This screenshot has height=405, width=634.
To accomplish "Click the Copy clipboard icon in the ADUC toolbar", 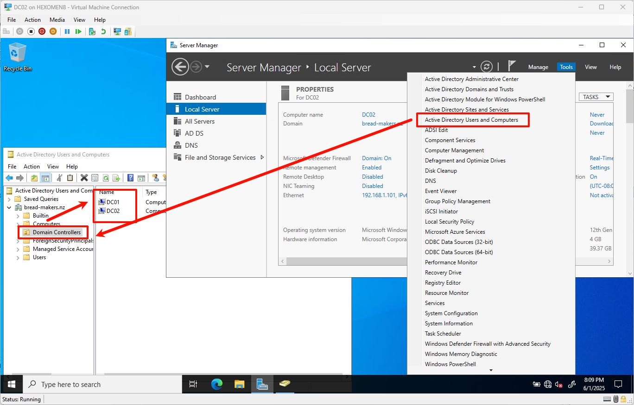I will click(70, 178).
